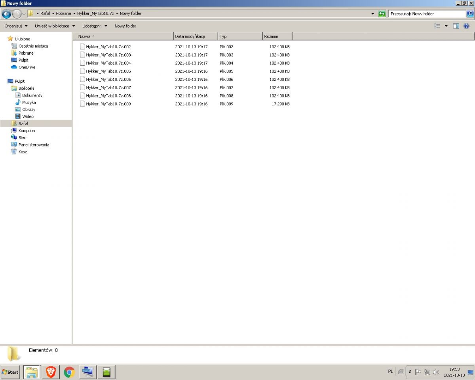This screenshot has height=380, width=475.
Task: Select file Hykker_MyTab10.7z.002
Action: point(108,47)
